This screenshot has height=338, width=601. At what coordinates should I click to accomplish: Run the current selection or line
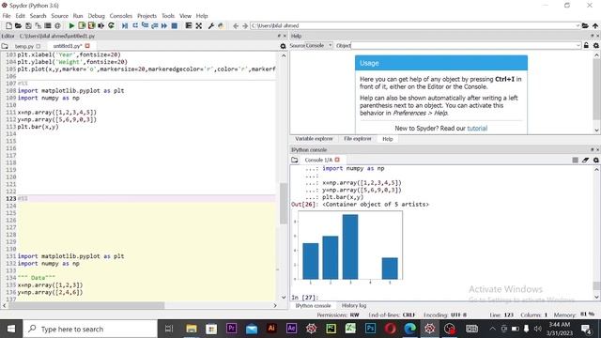pyautogui.click(x=101, y=25)
